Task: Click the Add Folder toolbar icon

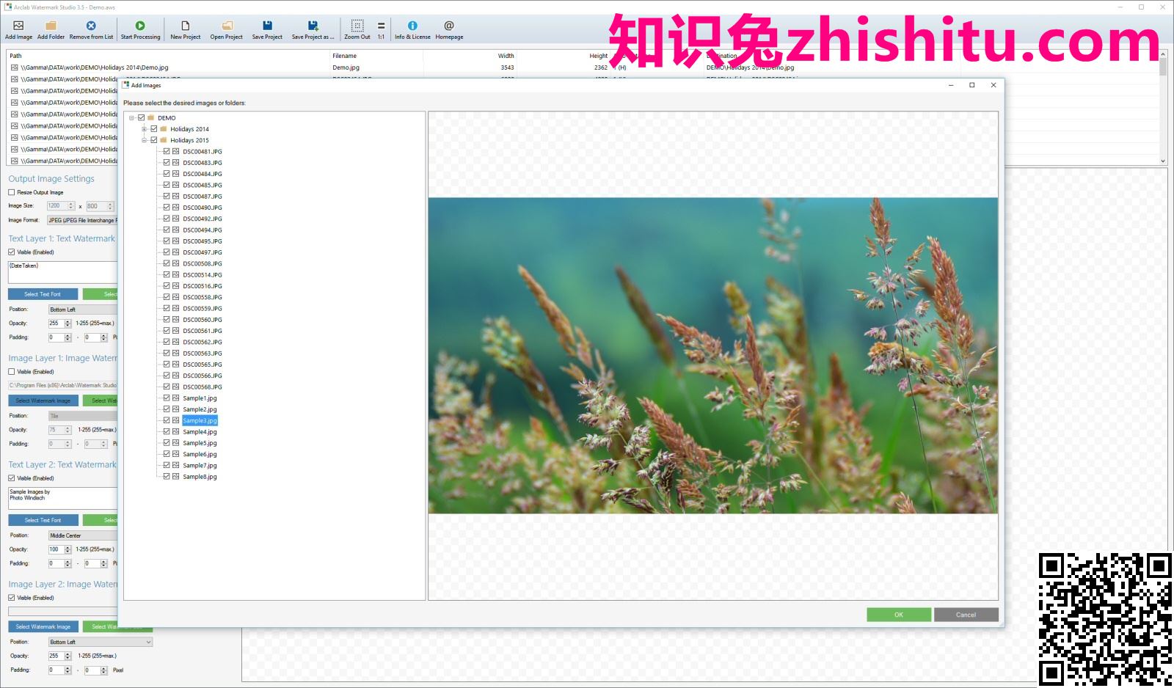Action: click(51, 26)
